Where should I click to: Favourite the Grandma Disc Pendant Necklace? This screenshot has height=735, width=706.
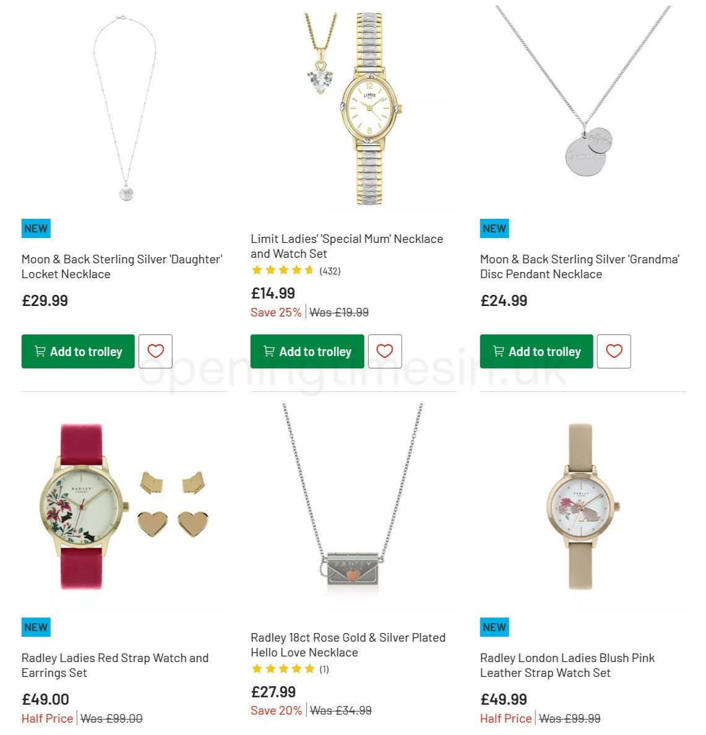click(x=614, y=351)
